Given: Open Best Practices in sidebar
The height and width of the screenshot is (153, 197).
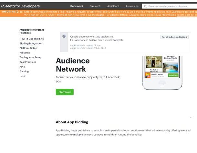Looking at the screenshot, I should coord(28,62).
